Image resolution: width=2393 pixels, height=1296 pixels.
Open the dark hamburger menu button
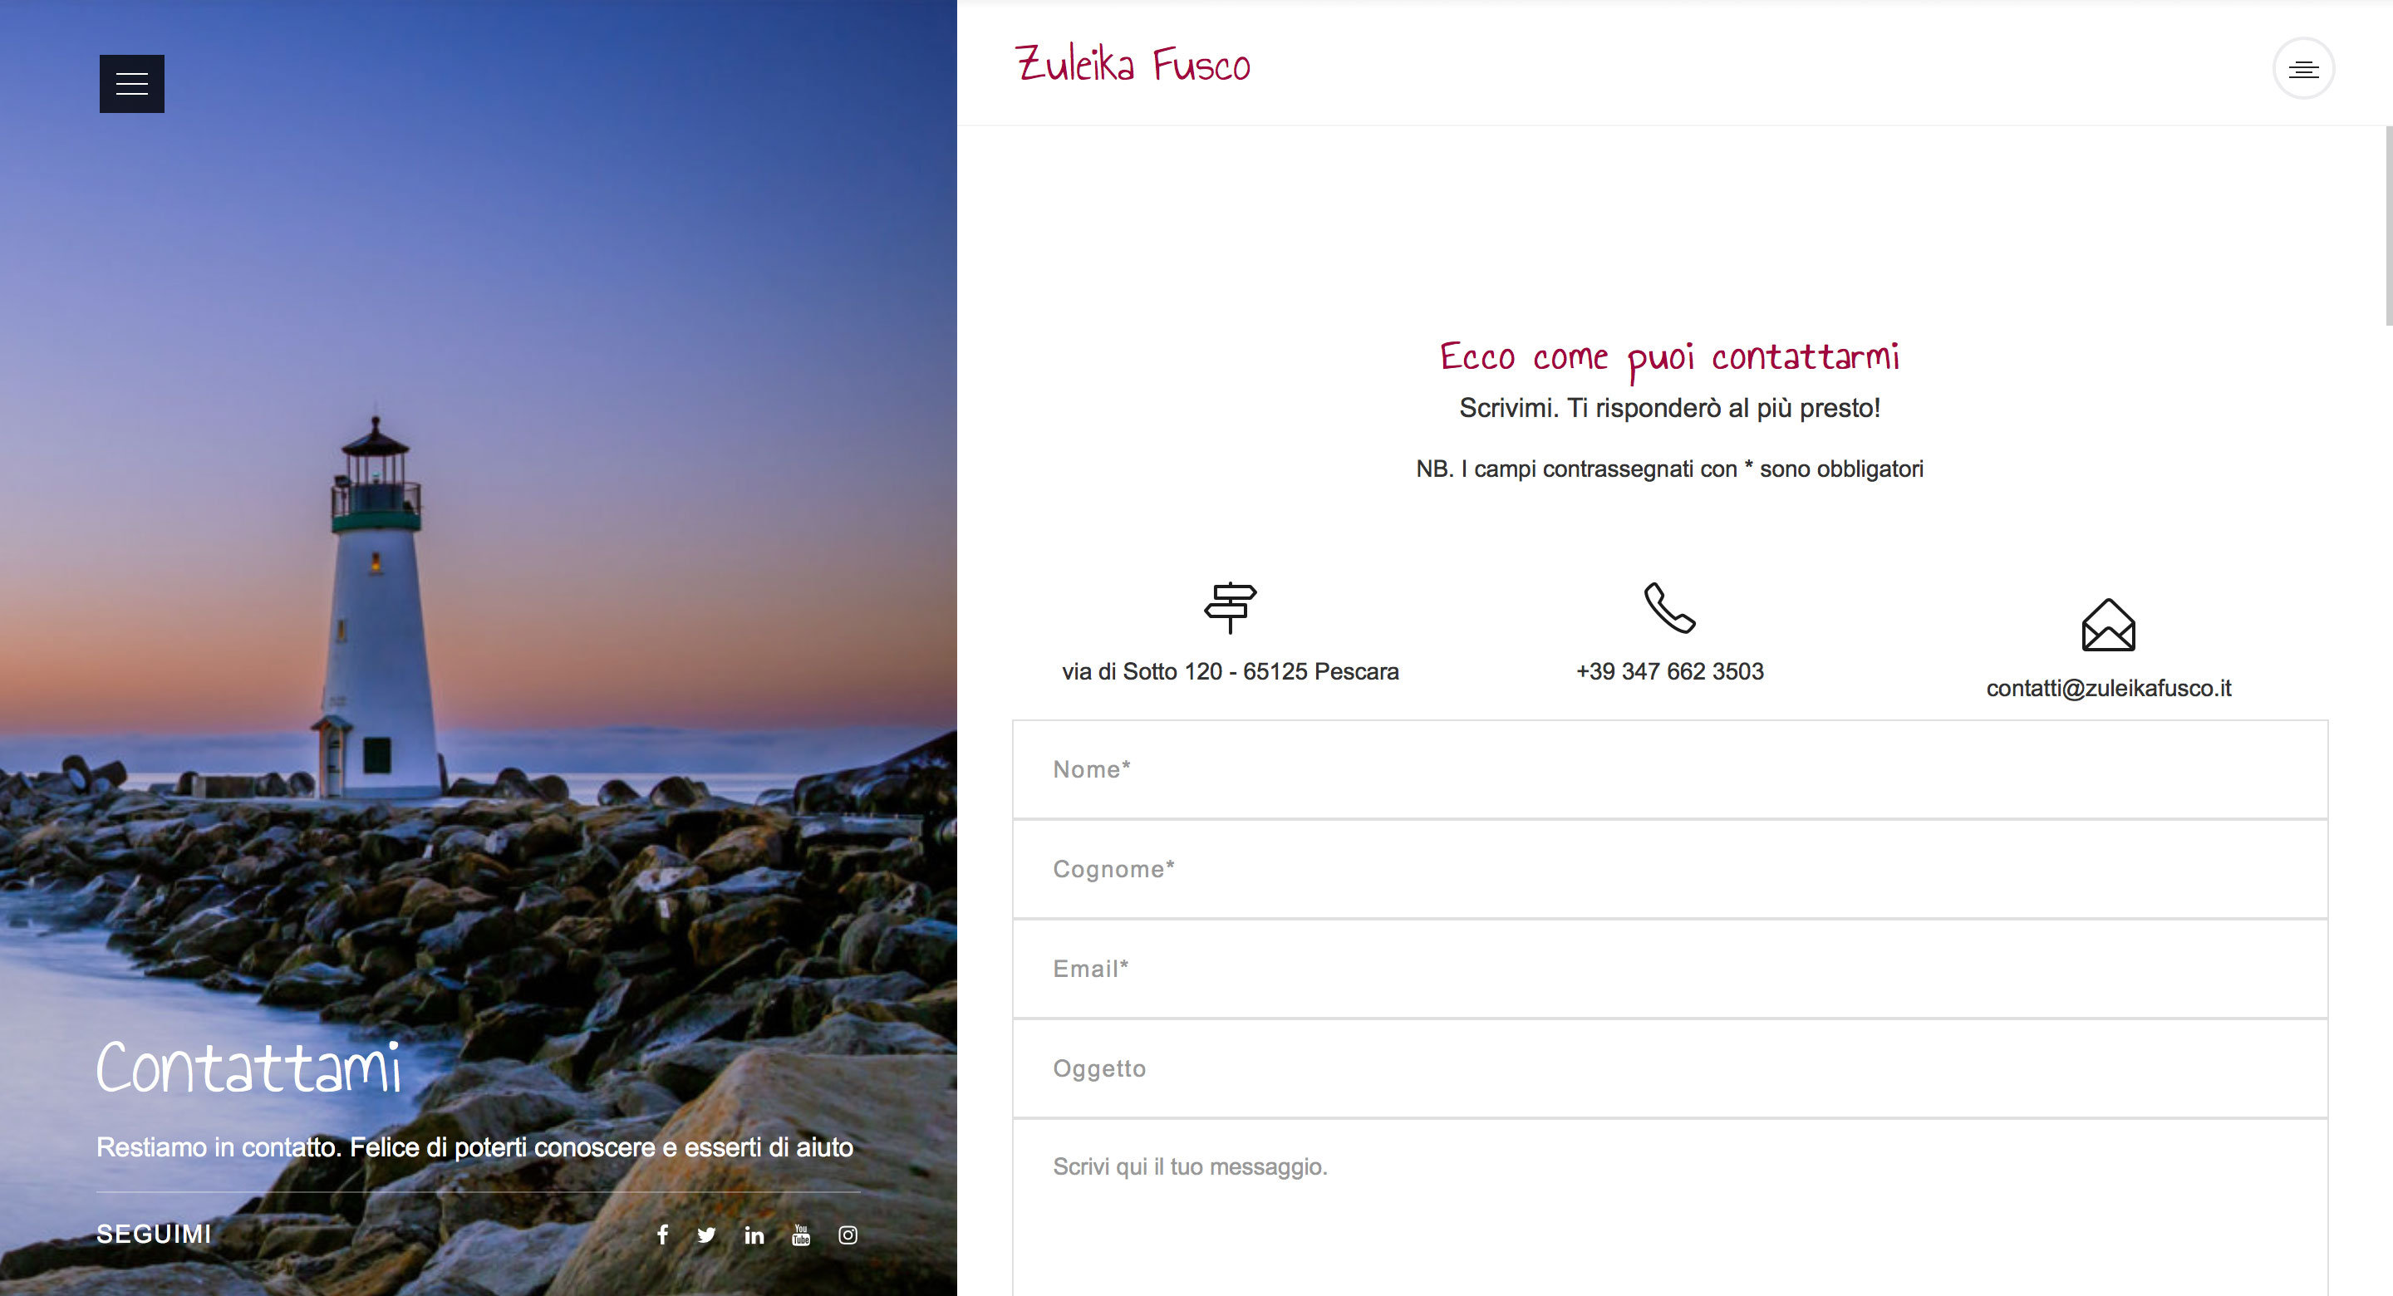tap(132, 84)
